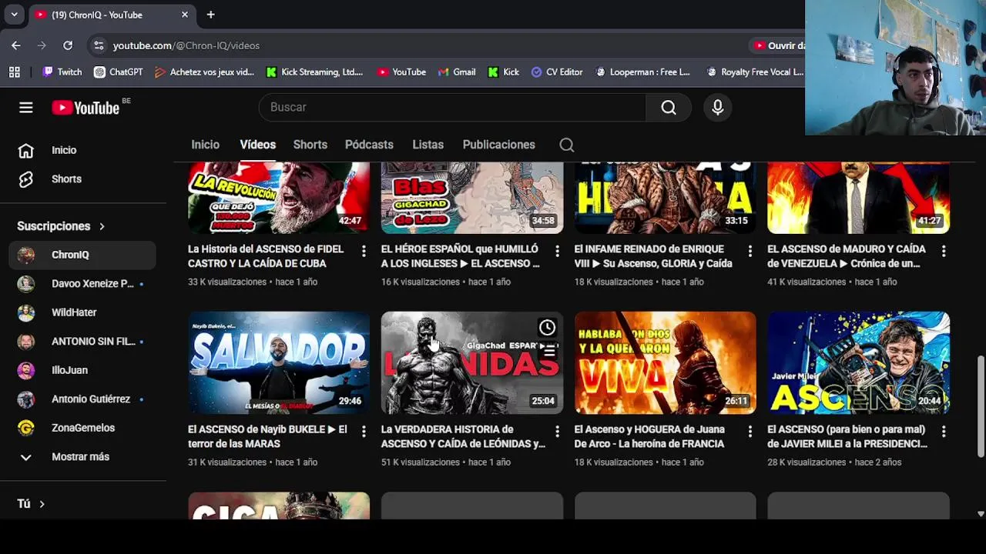Viewport: 986px width, 554px height.
Task: Open options for Leónidas video
Action: pyautogui.click(x=557, y=432)
